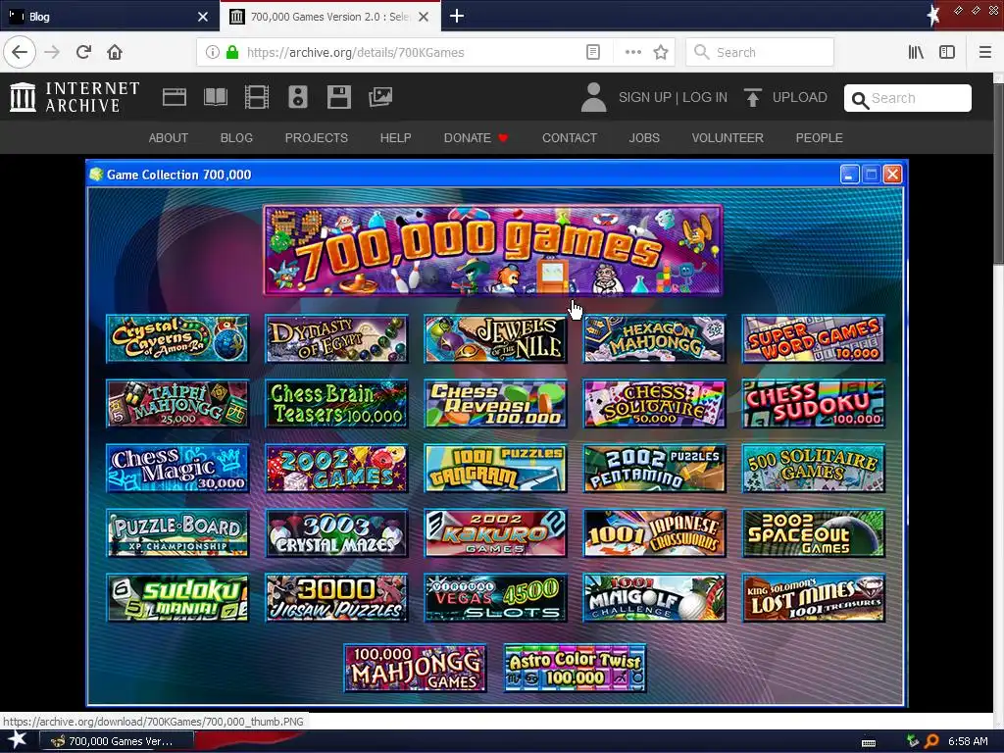Open the DONATE menu item
1004x753 pixels.
tap(476, 137)
